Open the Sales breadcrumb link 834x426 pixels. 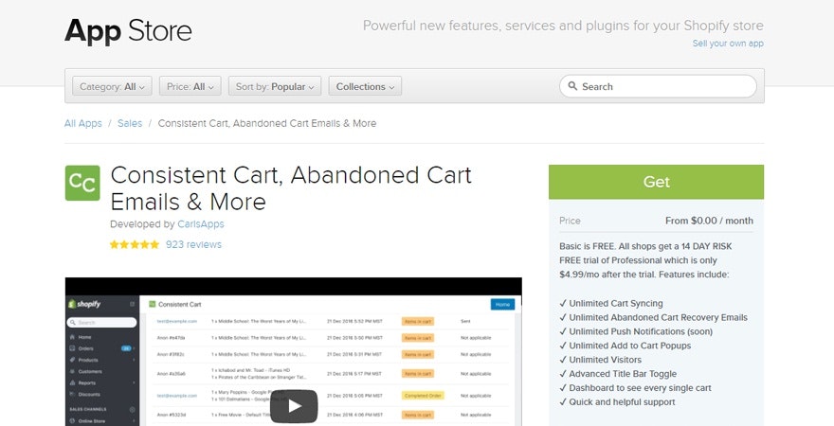tap(130, 123)
